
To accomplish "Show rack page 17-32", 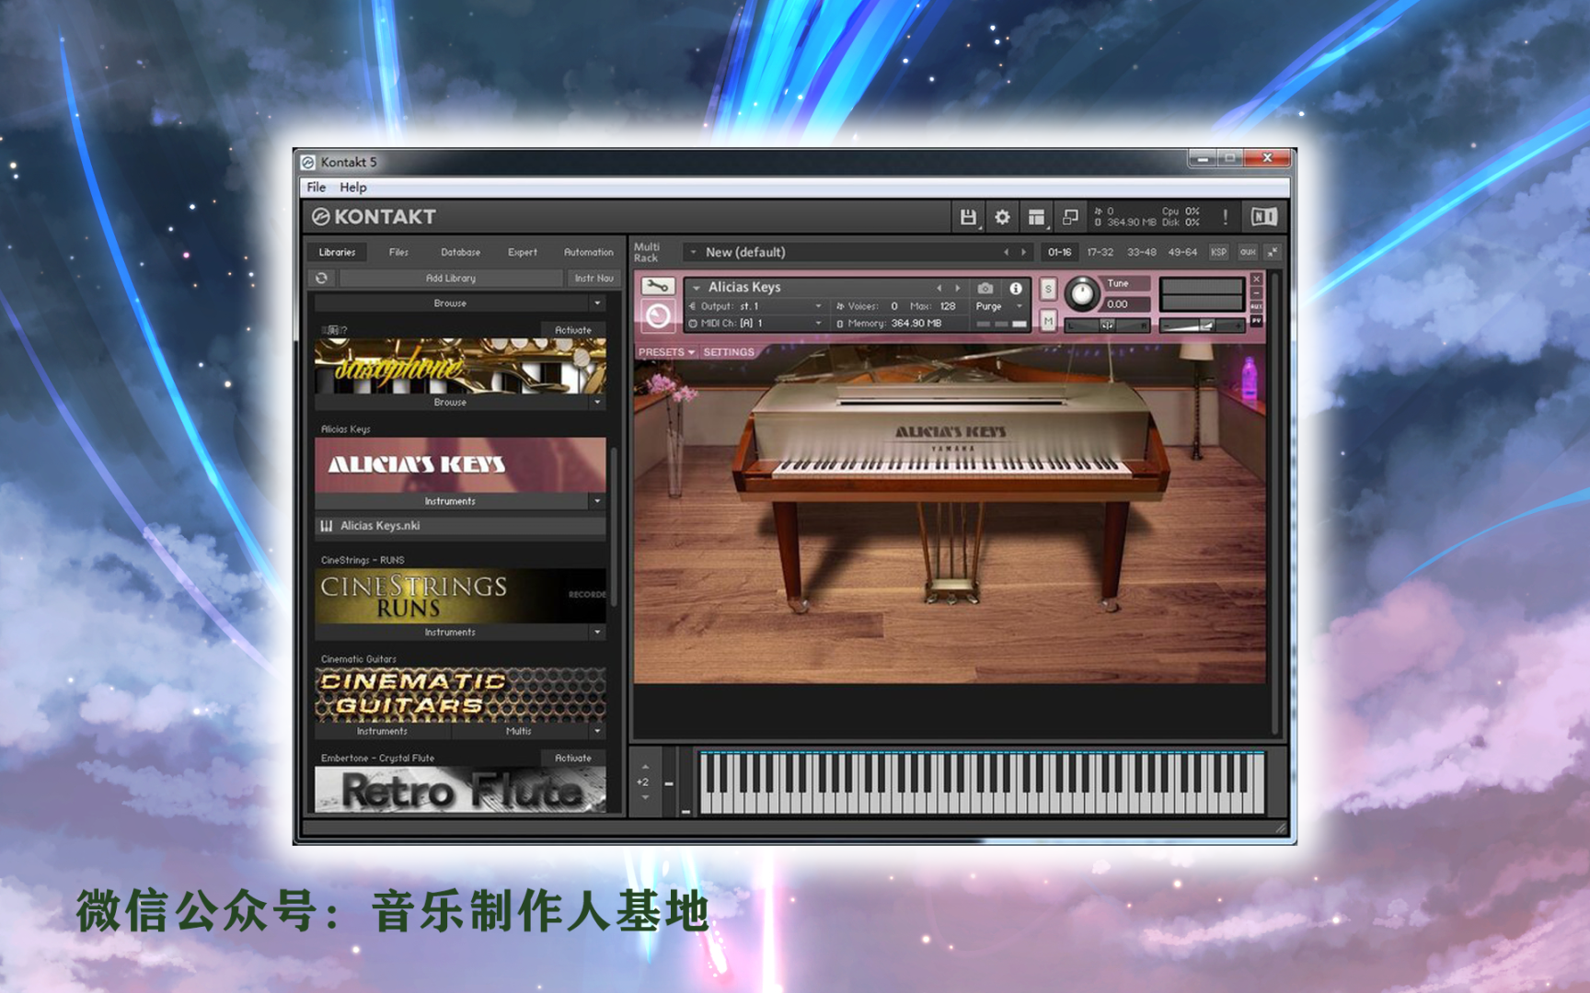I will 1100,252.
